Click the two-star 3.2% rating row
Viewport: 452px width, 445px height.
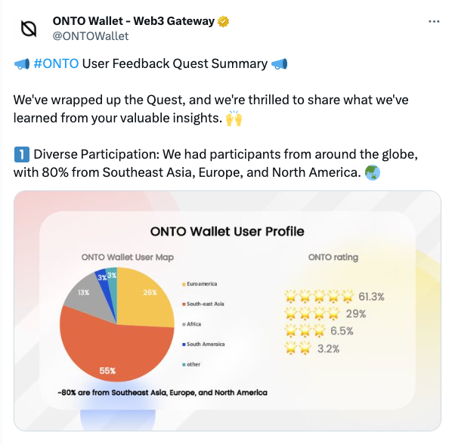click(312, 348)
